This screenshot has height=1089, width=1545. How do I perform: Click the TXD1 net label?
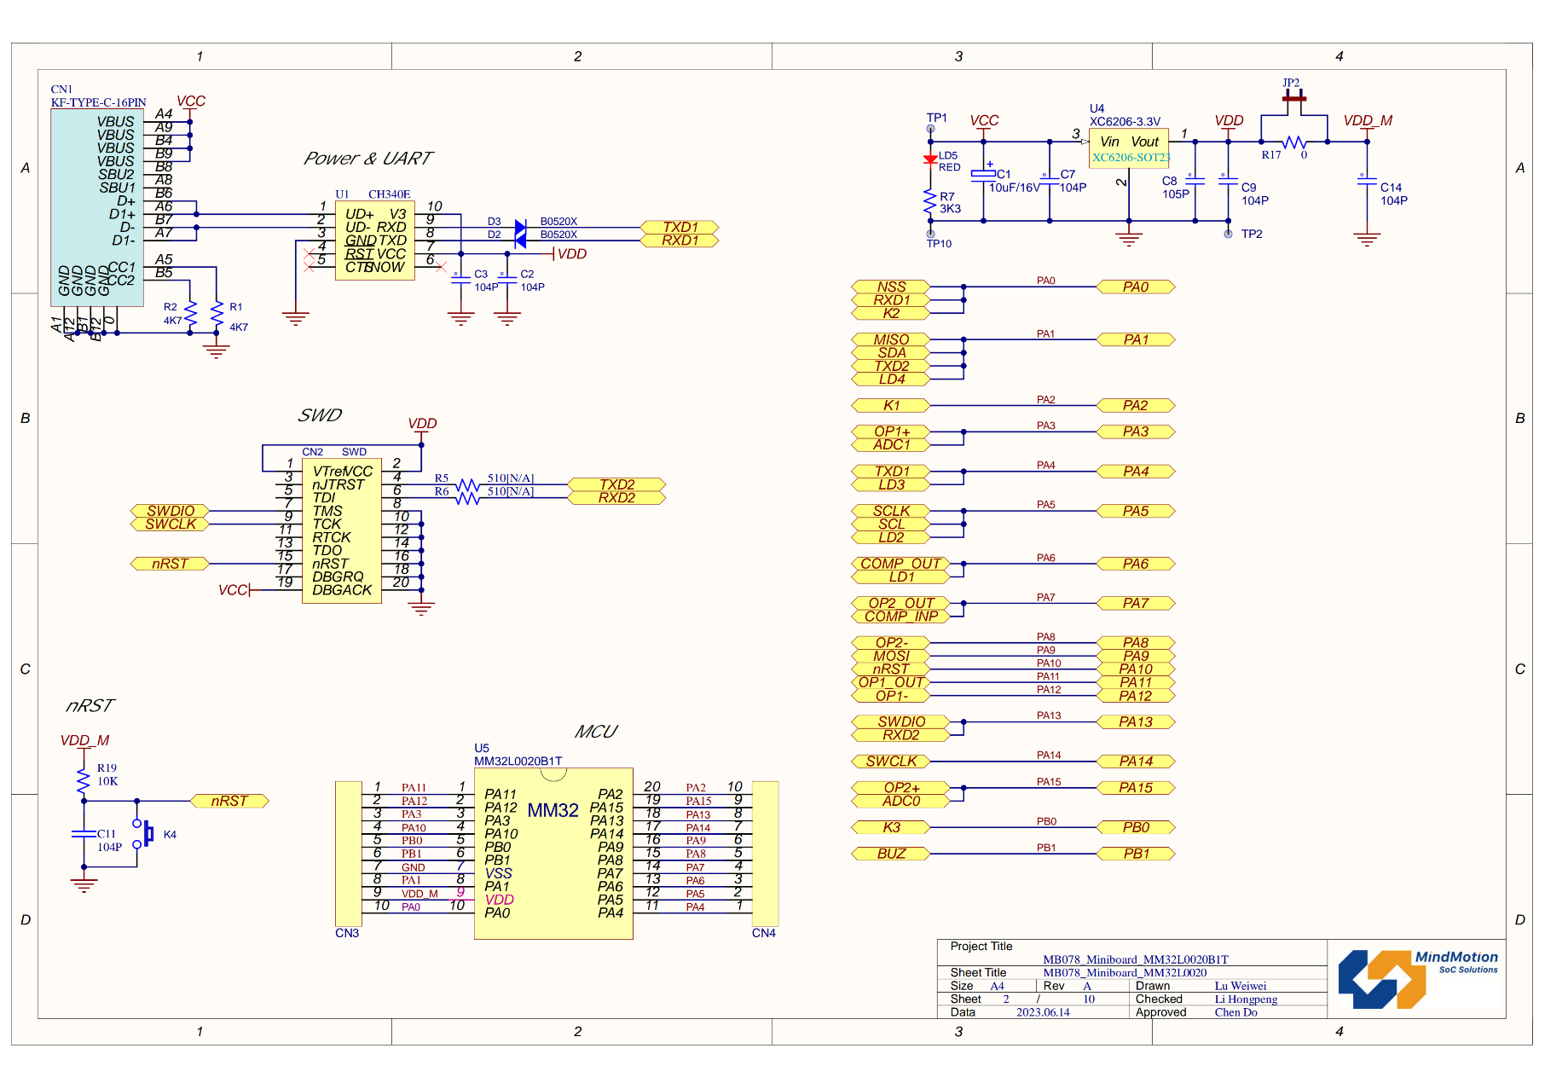click(680, 229)
